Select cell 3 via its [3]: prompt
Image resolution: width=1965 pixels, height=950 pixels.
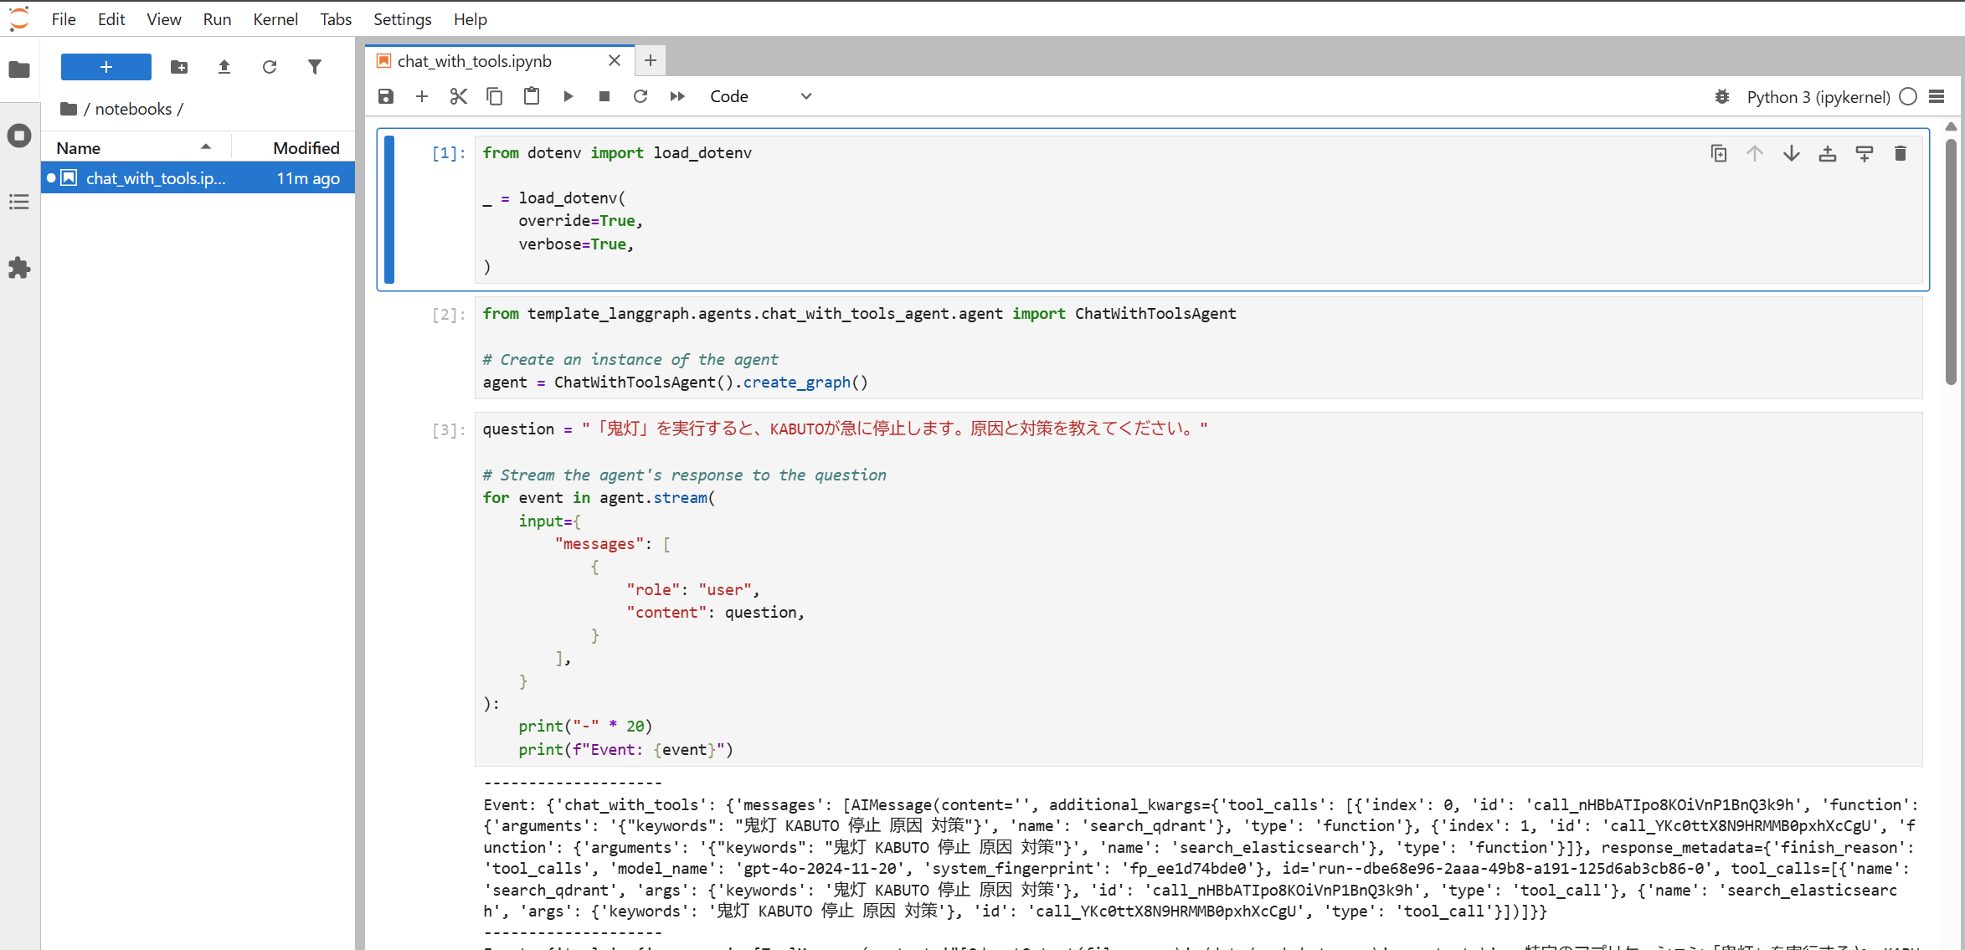[449, 430]
